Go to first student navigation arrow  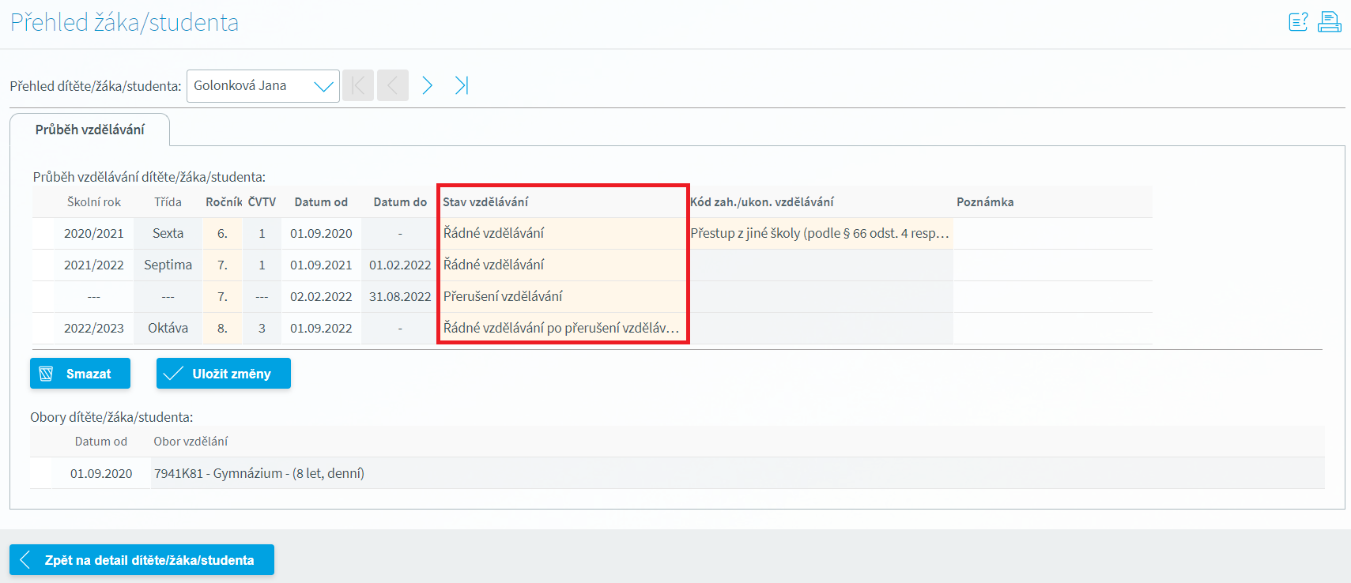pyautogui.click(x=358, y=85)
